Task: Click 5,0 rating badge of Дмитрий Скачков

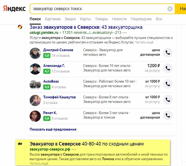Action: (47, 55)
